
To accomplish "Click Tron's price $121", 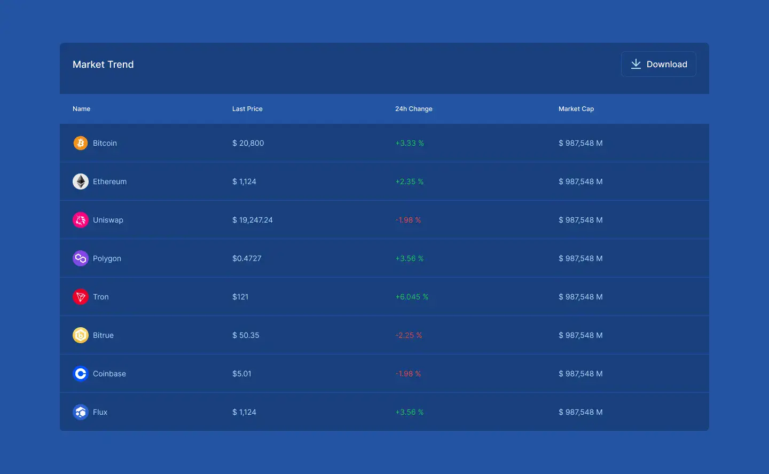I will tap(240, 297).
